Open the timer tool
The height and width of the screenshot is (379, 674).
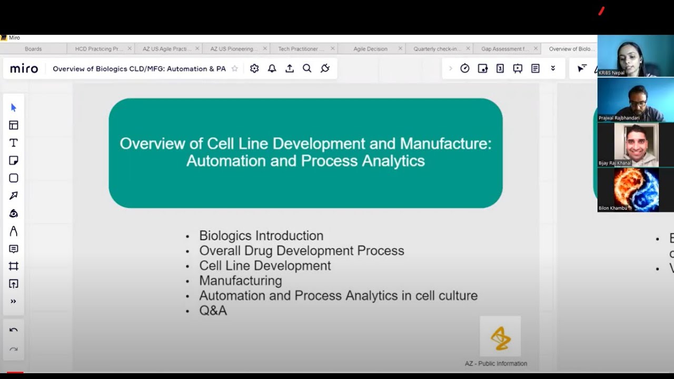465,68
